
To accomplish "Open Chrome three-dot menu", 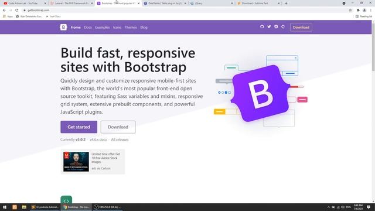I will [371, 11].
